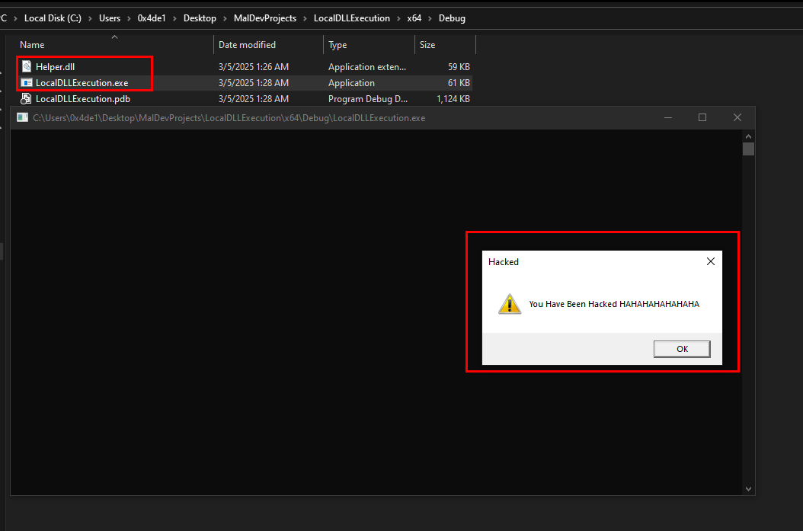803x531 pixels.
Task: Click the LocalDLLExecution.exe application icon
Action: (x=27, y=82)
